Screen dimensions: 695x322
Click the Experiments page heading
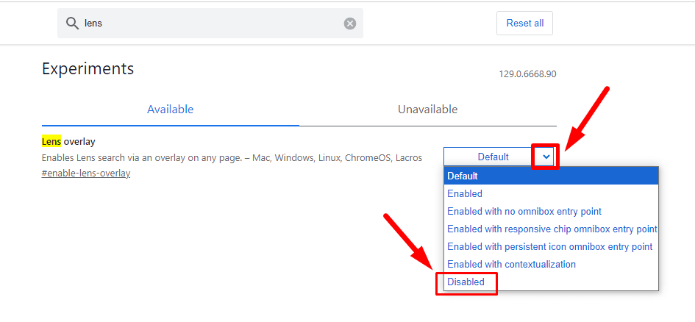88,68
